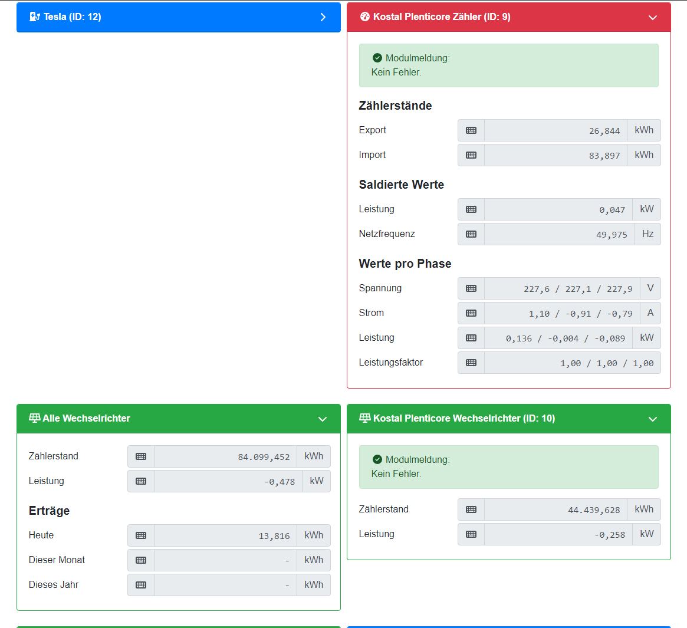Click the Strom label
Viewport: 687px width, 628px height.
pyautogui.click(x=371, y=313)
